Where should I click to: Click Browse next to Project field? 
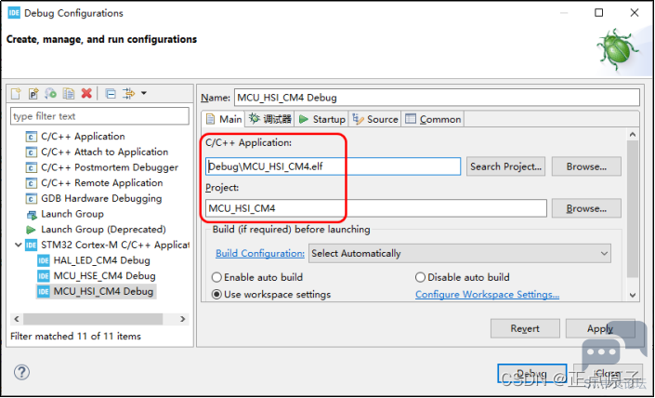pos(586,208)
